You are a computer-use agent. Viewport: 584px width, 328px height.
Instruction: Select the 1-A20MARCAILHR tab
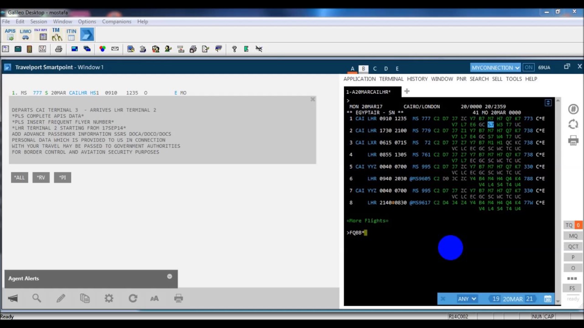(x=372, y=92)
